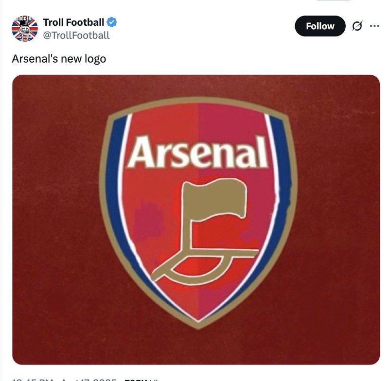The height and width of the screenshot is (381, 389).
Task: Tap the Grok logo beside the Follow button
Action: [x=356, y=26]
